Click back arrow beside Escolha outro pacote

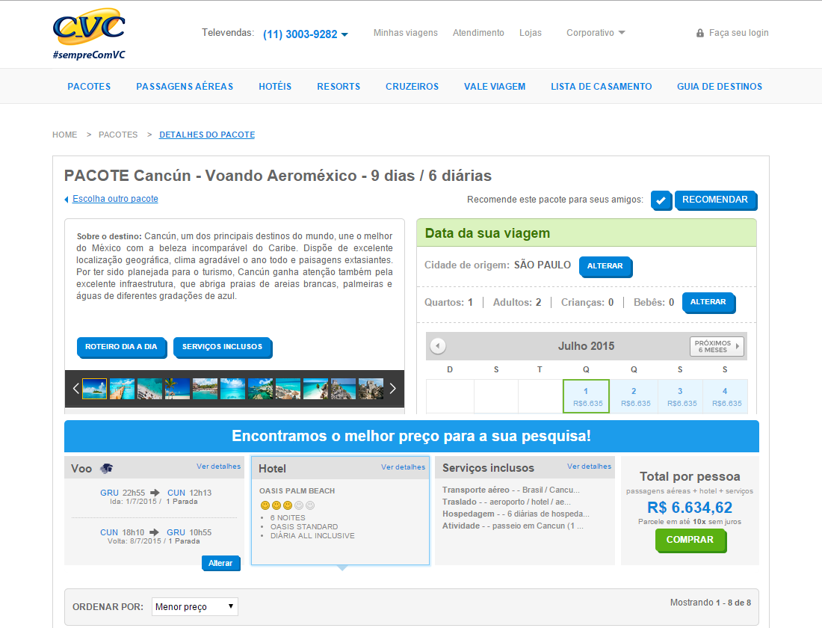[x=67, y=200]
